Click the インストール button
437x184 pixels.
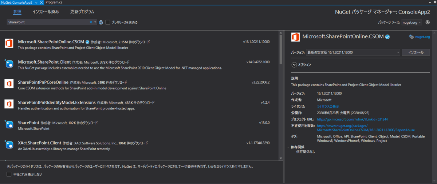[416, 52]
